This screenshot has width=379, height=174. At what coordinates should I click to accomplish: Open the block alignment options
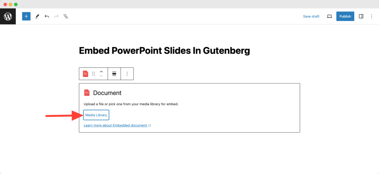(x=114, y=74)
